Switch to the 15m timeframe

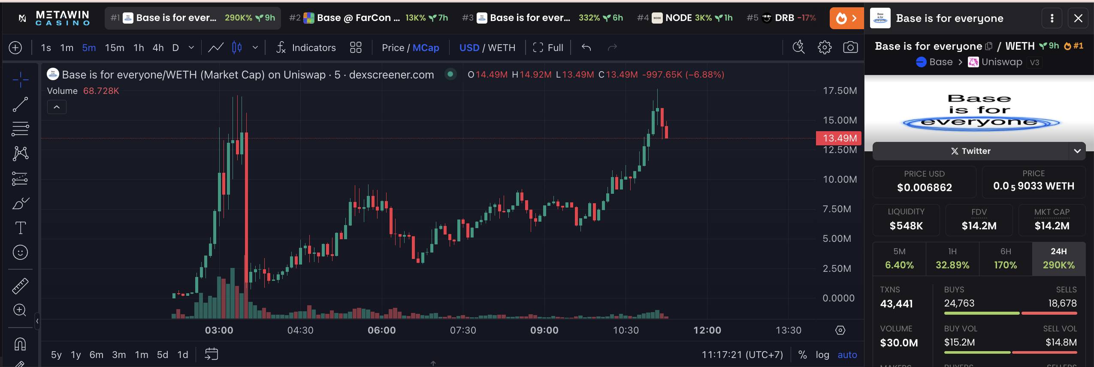pyautogui.click(x=115, y=48)
